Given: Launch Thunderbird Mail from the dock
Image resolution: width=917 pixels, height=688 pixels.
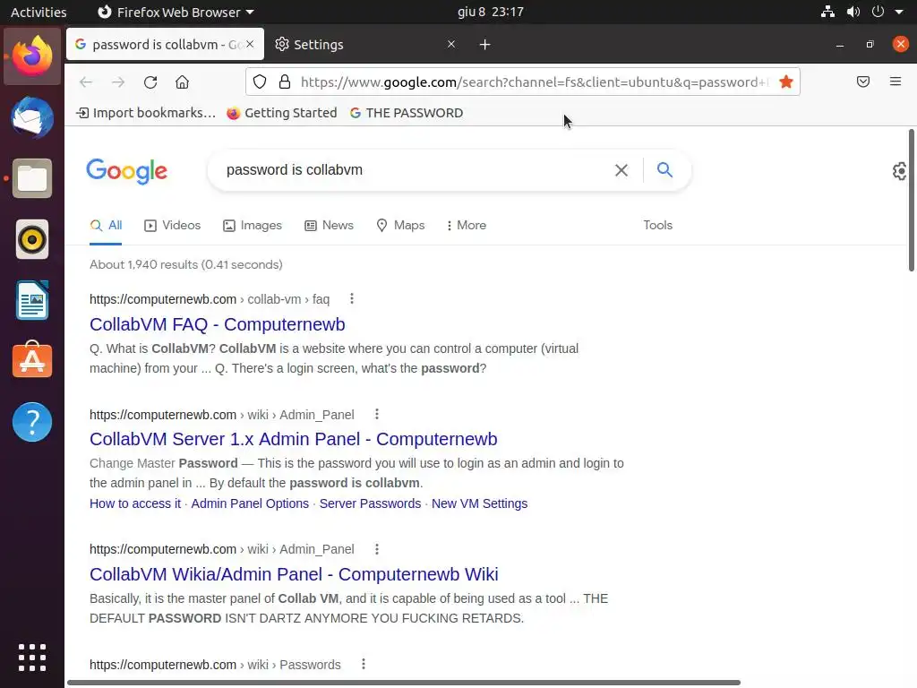Looking at the screenshot, I should [x=32, y=117].
